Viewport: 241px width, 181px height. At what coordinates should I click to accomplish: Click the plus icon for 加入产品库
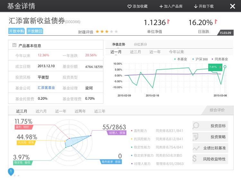161,6
